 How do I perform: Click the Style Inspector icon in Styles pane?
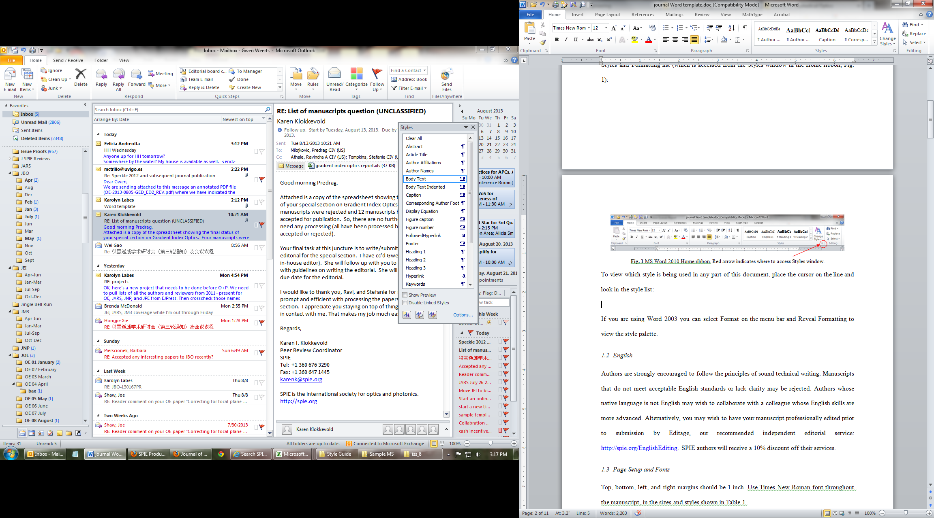pyautogui.click(x=420, y=315)
